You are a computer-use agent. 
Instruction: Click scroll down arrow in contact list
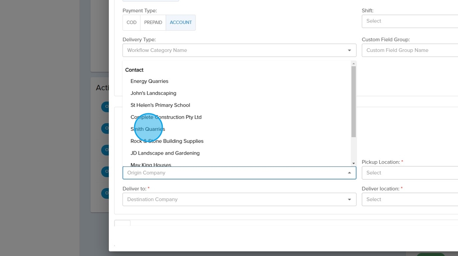353,163
